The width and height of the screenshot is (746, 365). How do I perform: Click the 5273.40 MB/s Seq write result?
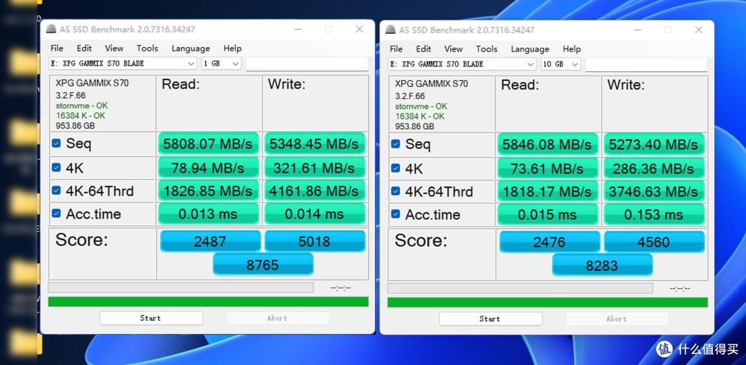click(653, 144)
